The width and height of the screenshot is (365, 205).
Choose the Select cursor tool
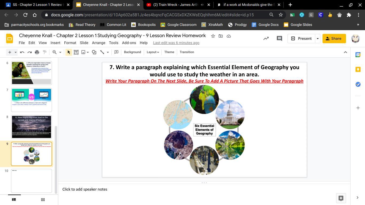[69, 52]
